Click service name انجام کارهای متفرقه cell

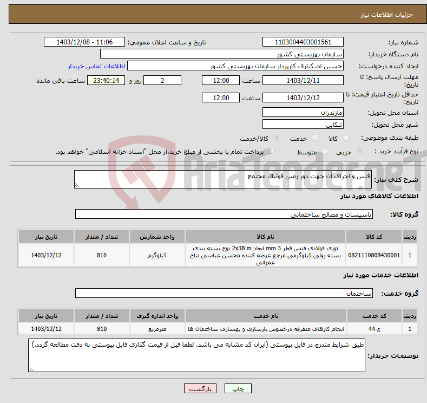point(266,329)
